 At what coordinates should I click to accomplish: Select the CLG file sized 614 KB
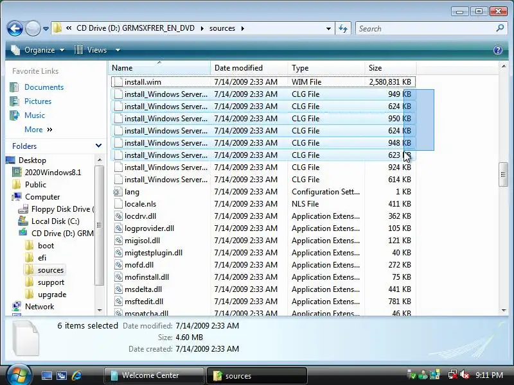[x=263, y=180]
